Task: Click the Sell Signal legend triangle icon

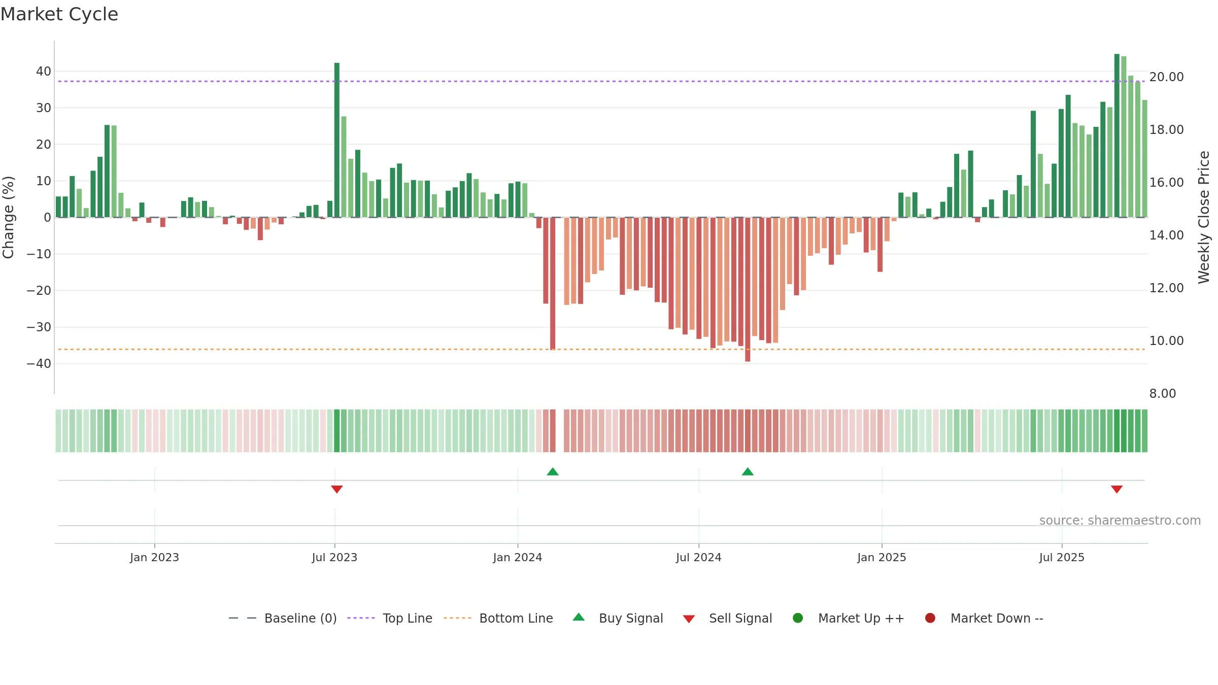Action: pyautogui.click(x=689, y=619)
